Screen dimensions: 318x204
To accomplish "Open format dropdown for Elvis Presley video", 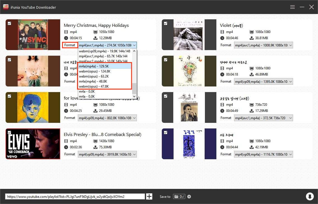I will 107,154.
